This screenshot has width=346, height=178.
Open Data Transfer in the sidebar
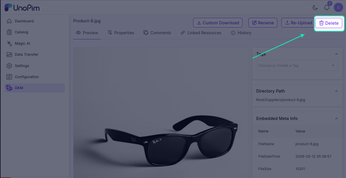(x=35, y=55)
